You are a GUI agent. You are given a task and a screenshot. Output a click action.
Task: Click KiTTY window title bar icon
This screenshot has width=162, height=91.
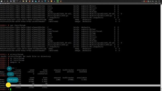[1, 4]
